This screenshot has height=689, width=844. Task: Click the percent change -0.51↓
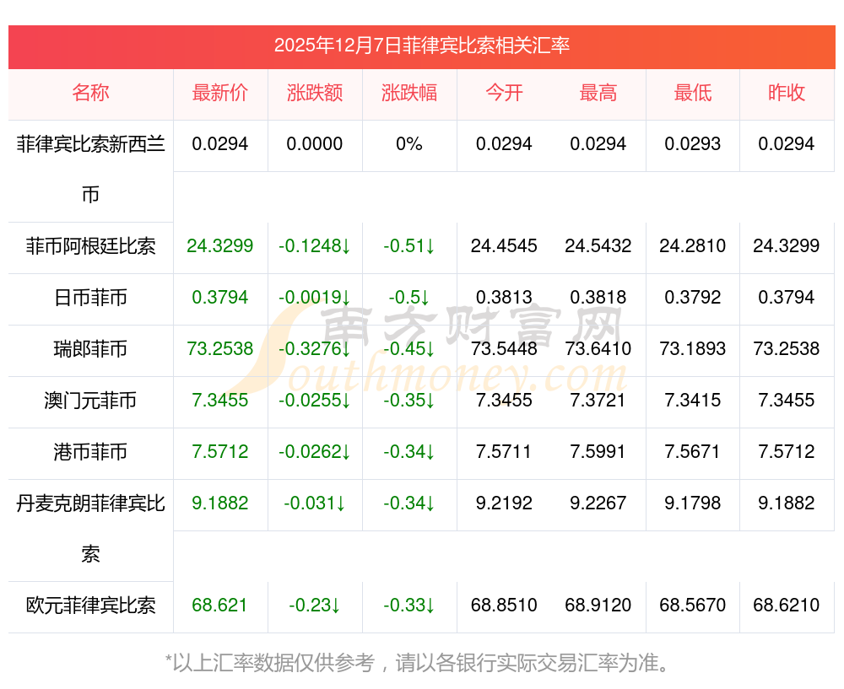[x=409, y=245]
